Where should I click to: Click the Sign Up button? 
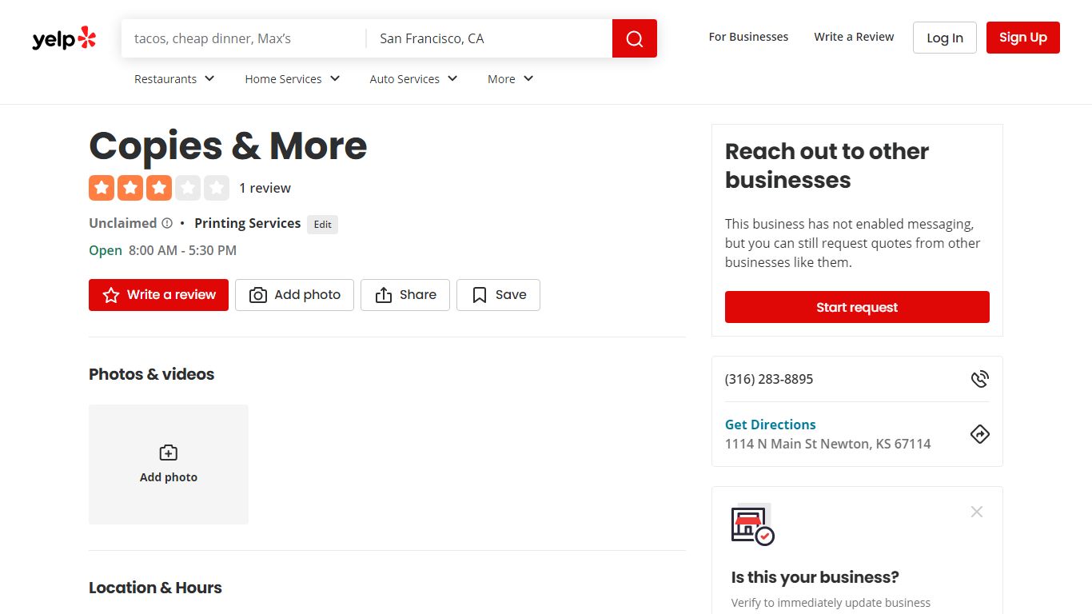point(1023,38)
